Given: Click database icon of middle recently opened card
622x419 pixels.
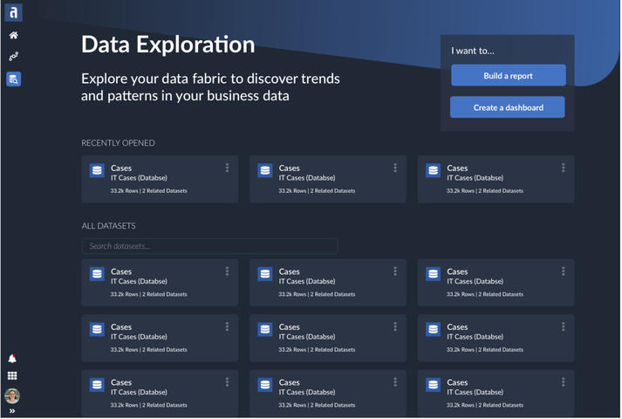Looking at the screenshot, I should [265, 171].
